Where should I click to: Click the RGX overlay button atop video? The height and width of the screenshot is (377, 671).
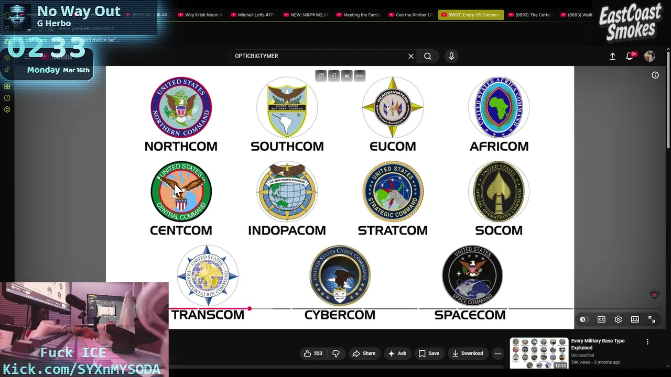(360, 76)
